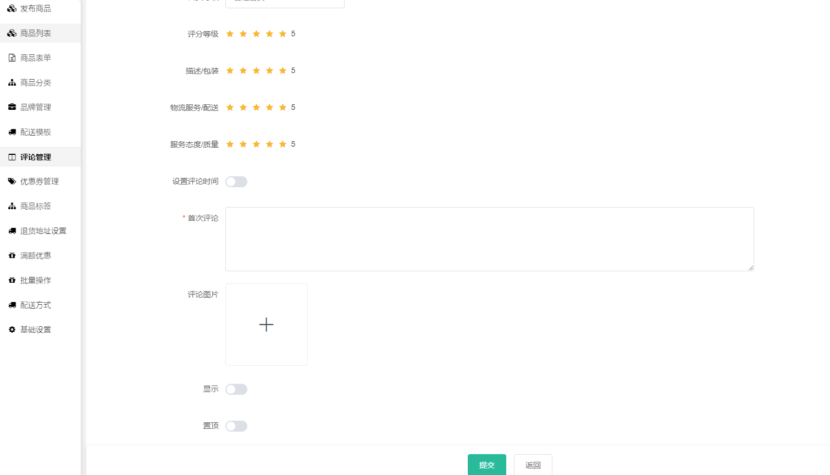
Task: Open 商品列表 menu item
Action: click(36, 33)
